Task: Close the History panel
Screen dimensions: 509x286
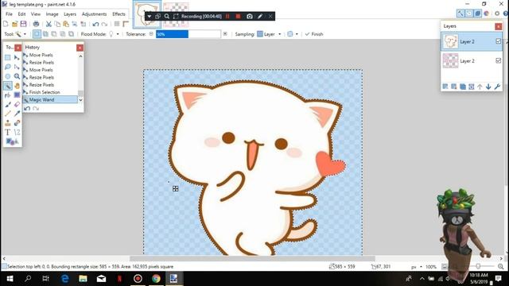Action: point(80,48)
